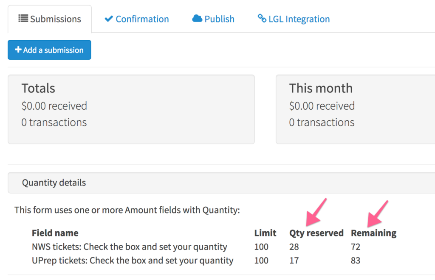Viewport: 435px width, 280px height.
Task: Click the plus icon in Add a submission
Action: [x=18, y=50]
